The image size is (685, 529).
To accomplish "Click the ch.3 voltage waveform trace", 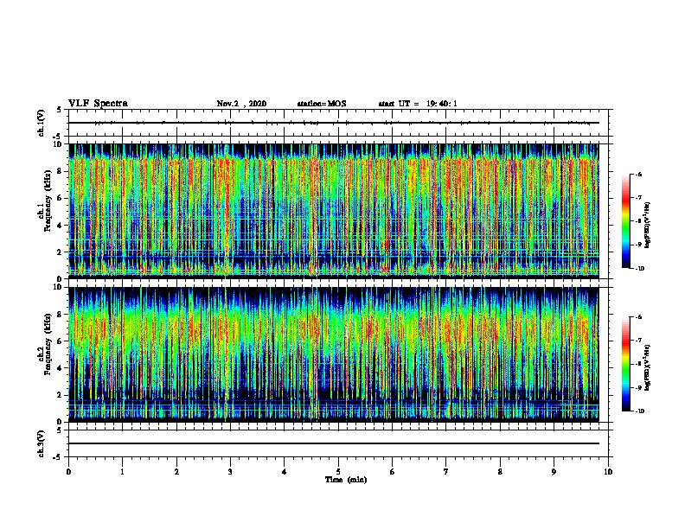I will coord(334,443).
